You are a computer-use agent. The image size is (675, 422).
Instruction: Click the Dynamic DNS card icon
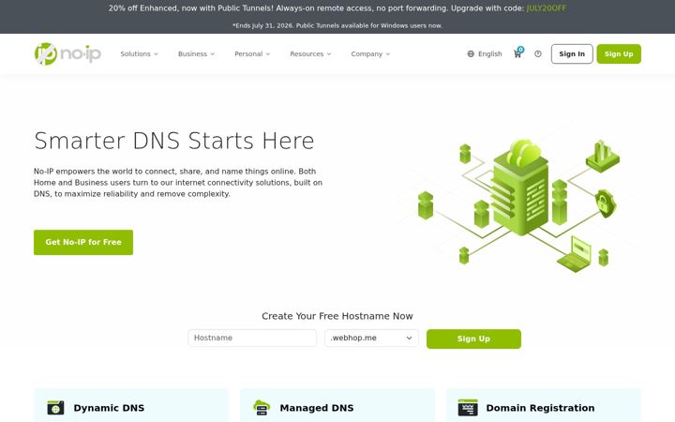55,407
